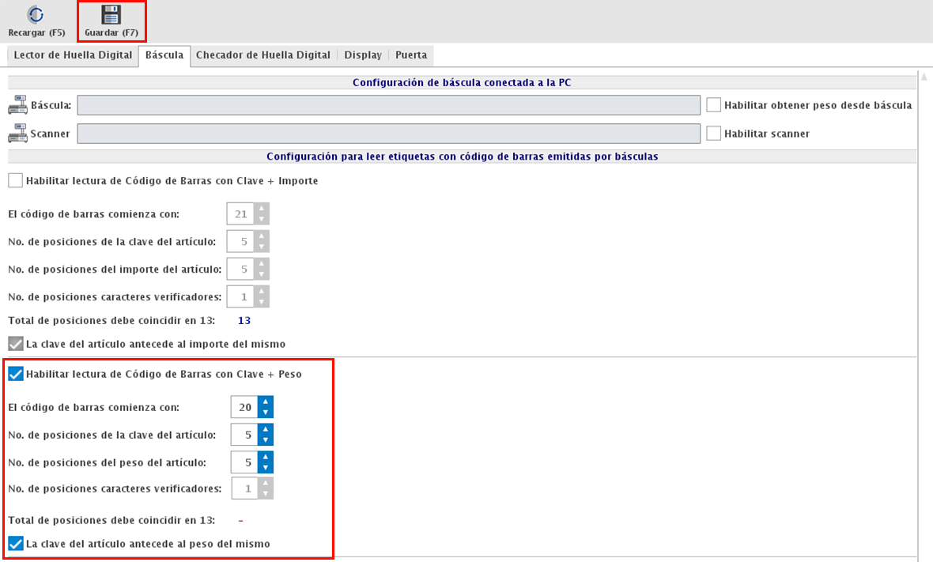Switch to Lector de Huella Digital tab
The image size is (933, 562).
click(73, 55)
